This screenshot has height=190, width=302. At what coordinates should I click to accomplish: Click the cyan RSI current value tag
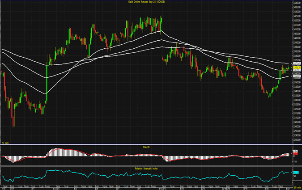point(296,173)
